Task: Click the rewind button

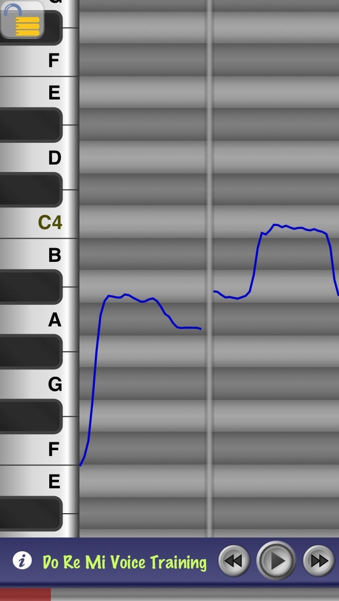Action: 234,561
